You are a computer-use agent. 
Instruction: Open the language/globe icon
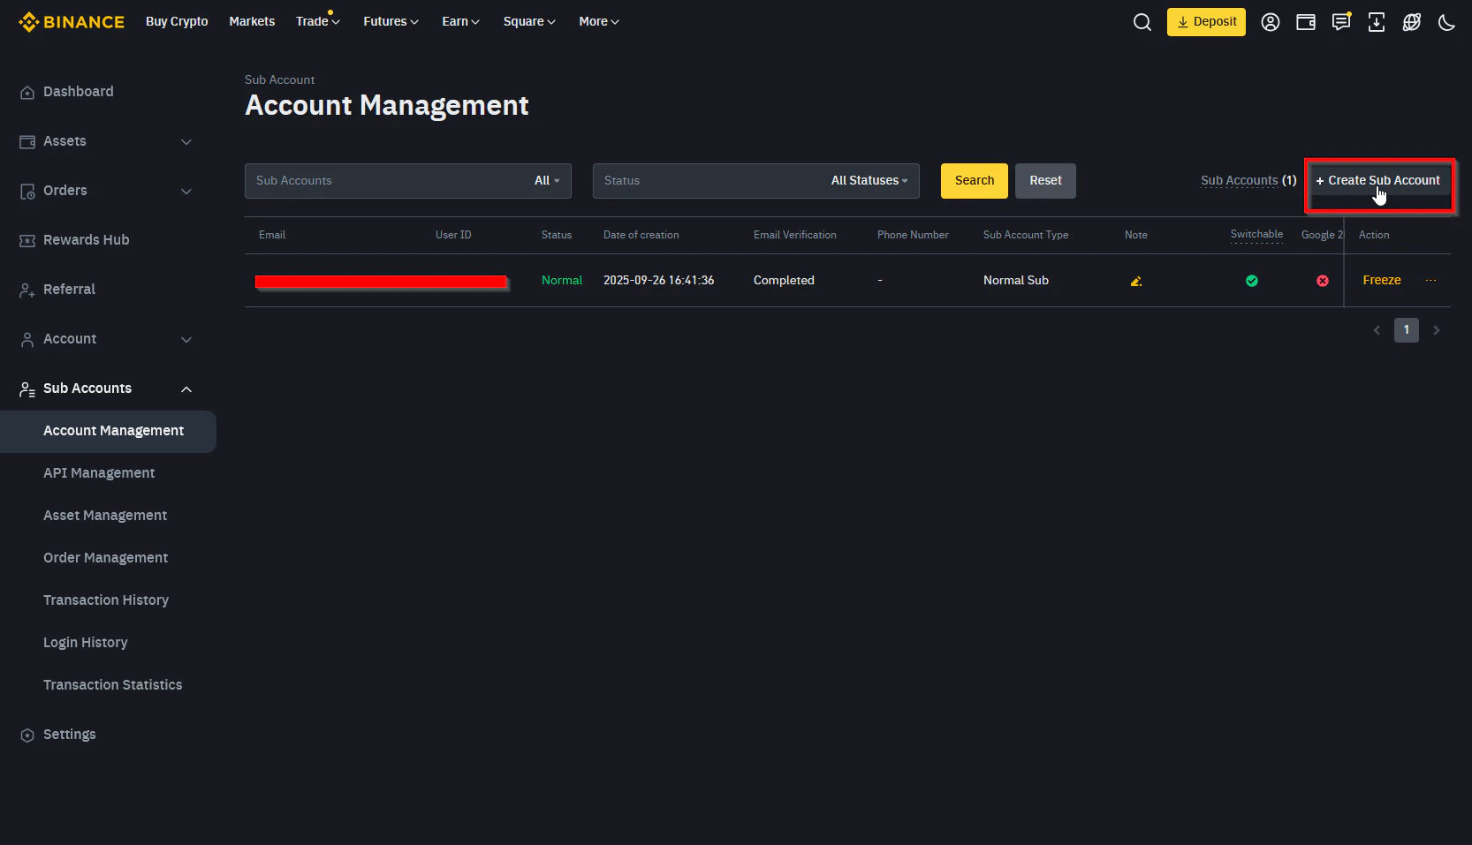pyautogui.click(x=1411, y=21)
